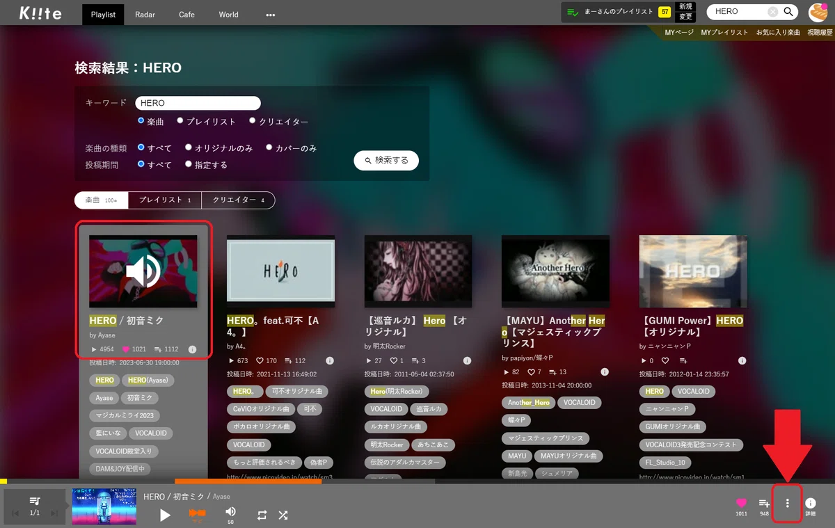The image size is (835, 528).
Task: Open the まーさんのプレイリスト selector
Action: (618, 13)
